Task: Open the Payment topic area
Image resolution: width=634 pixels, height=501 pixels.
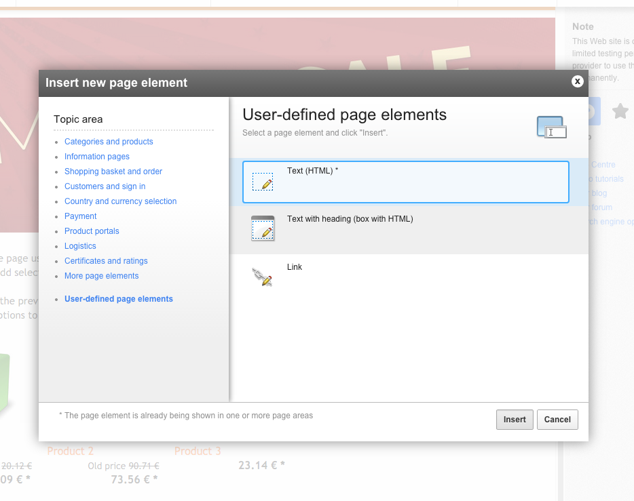Action: (x=81, y=216)
